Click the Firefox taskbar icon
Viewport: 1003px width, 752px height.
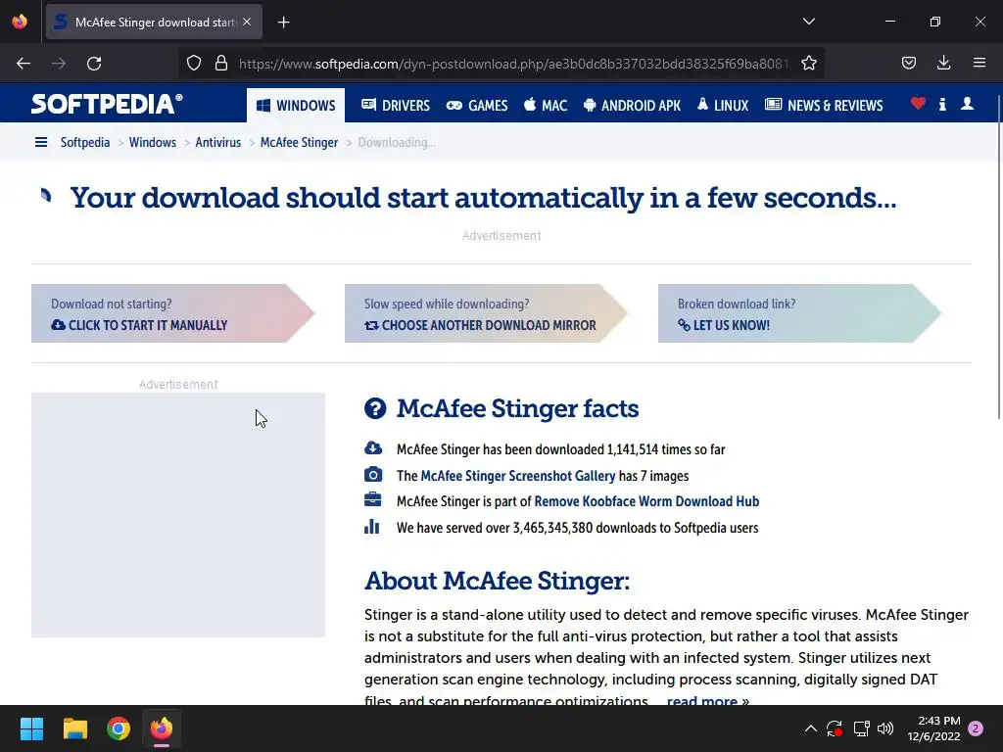point(162,728)
